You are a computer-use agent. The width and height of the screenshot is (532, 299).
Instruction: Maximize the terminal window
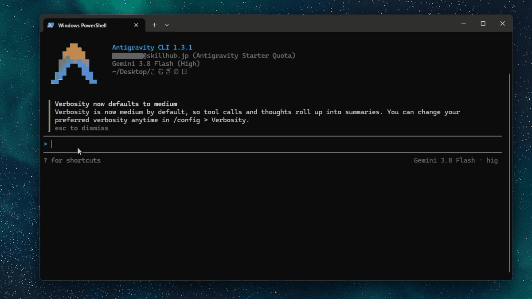483,23
